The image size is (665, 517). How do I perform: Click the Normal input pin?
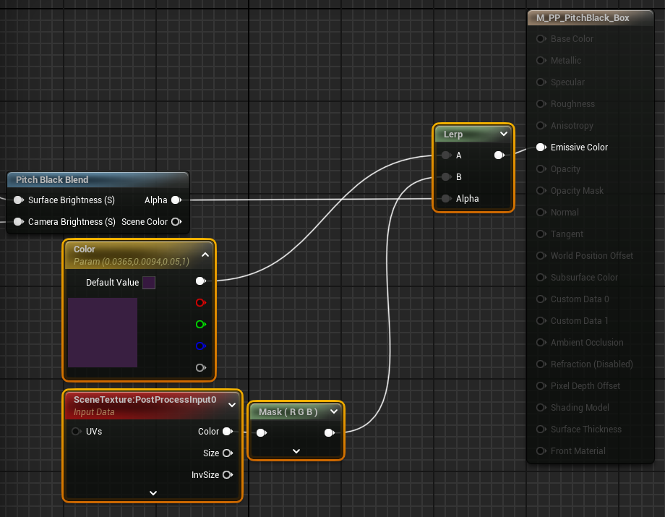(541, 213)
